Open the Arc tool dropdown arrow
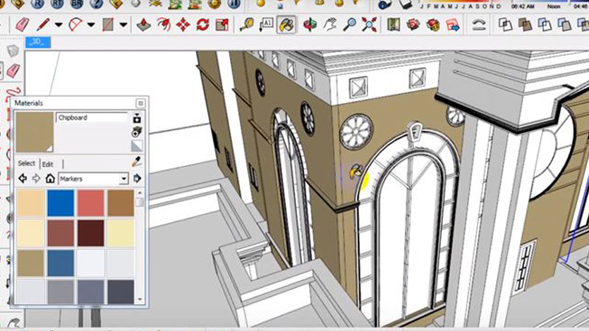The height and width of the screenshot is (331, 589). [x=91, y=25]
